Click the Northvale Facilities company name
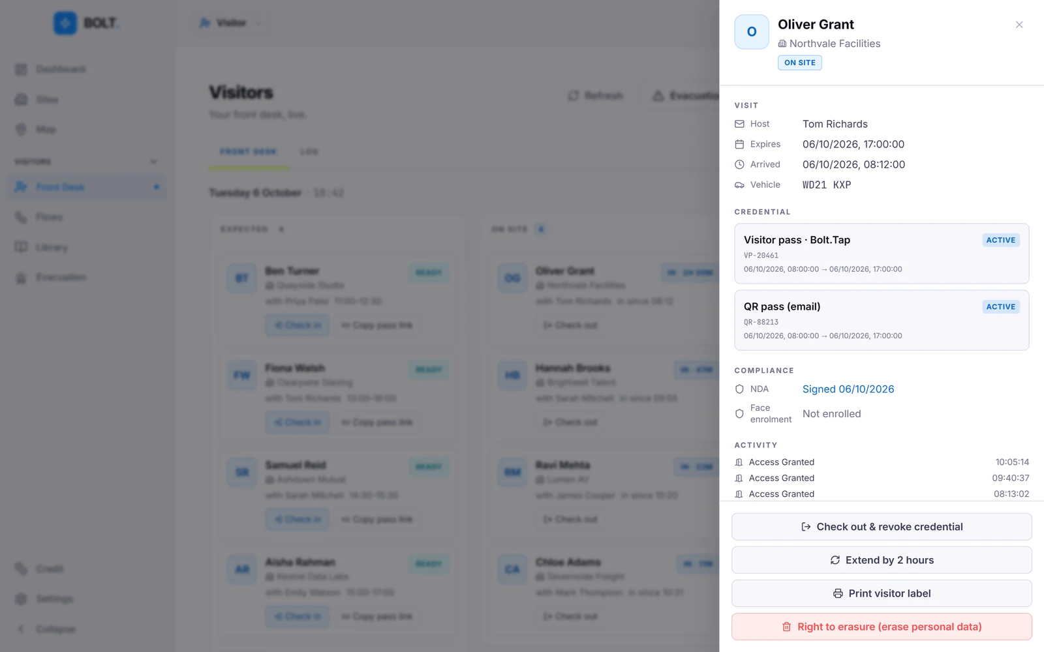Image resolution: width=1044 pixels, height=652 pixels. [835, 44]
